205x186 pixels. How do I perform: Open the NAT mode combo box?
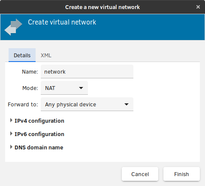pyautogui.click(x=64, y=88)
